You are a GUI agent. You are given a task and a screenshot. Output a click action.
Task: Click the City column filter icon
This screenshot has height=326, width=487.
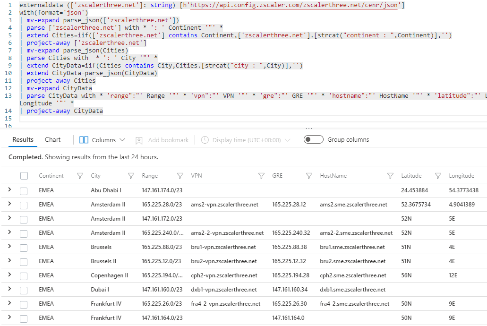(x=131, y=176)
